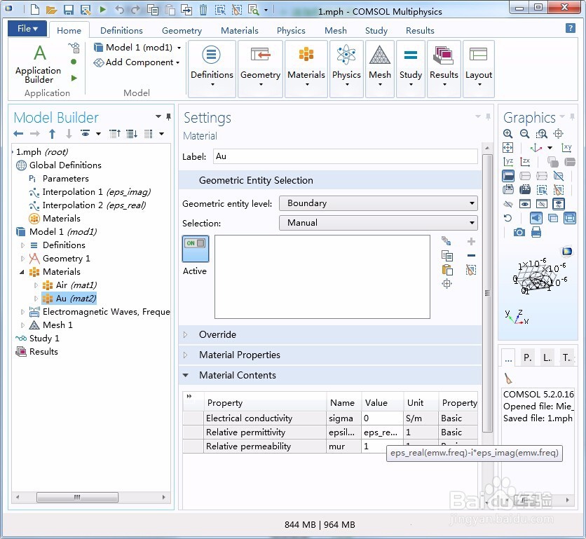Expand the Override section
Screen dimensions: 586x539
click(185, 334)
